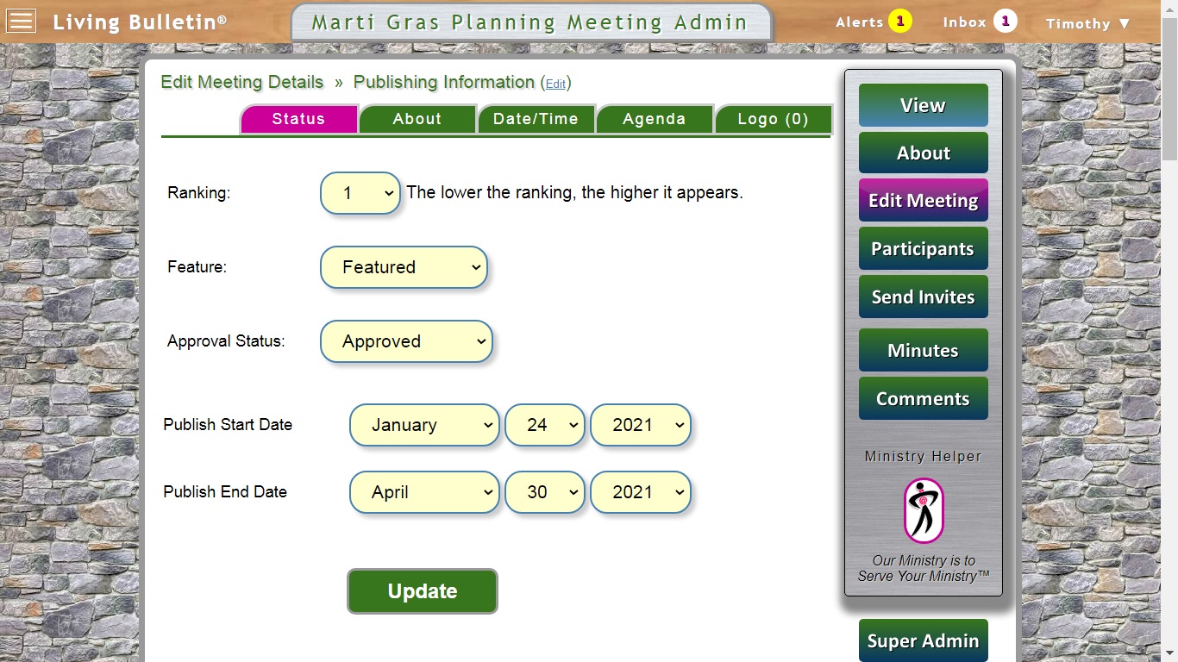Viewport: 1178px width, 662px height.
Task: Click the Send Invites sidebar button
Action: tap(923, 297)
